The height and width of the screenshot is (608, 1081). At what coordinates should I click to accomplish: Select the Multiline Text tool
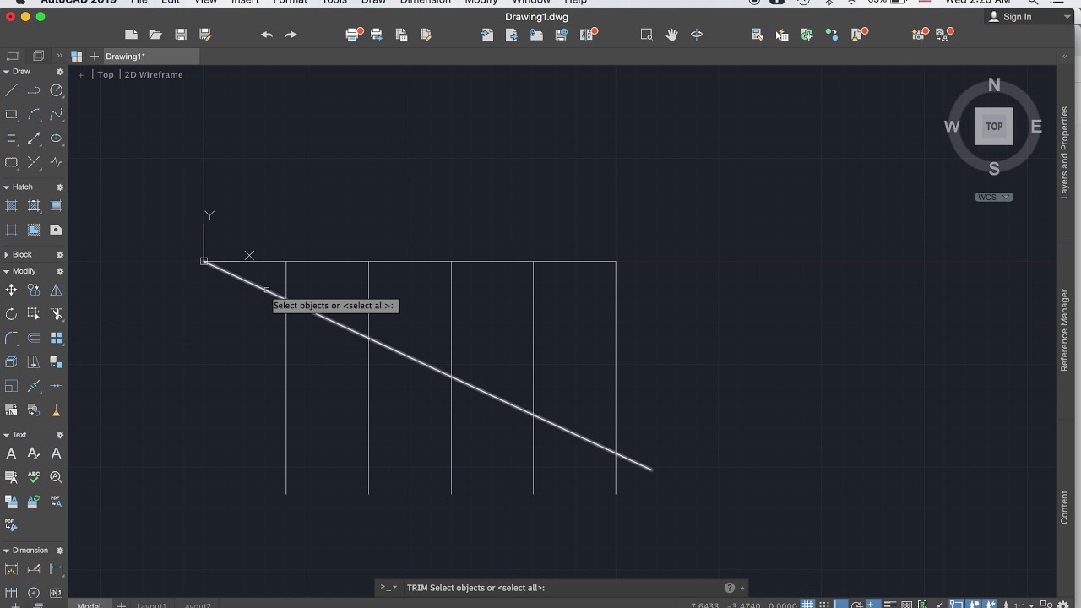12,453
